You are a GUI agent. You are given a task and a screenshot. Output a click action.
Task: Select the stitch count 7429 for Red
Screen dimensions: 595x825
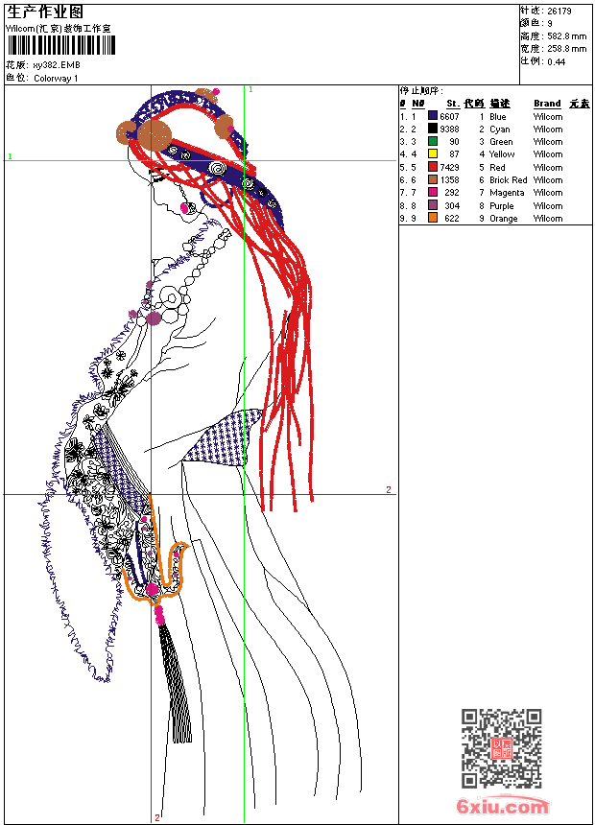(x=450, y=168)
